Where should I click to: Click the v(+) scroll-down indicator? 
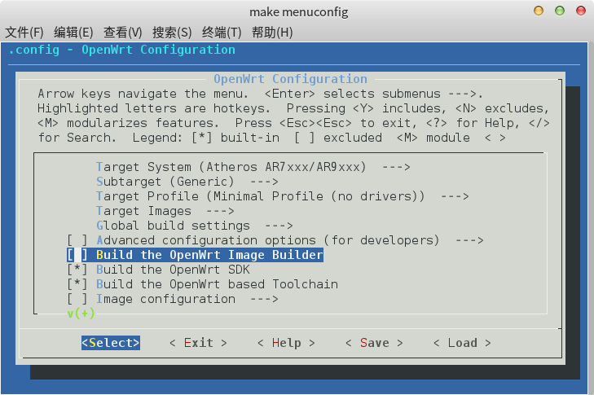[81, 314]
